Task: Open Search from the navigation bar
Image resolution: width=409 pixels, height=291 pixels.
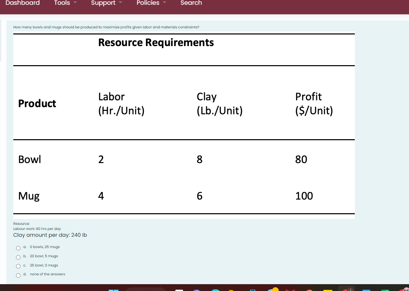Action: [x=191, y=3]
